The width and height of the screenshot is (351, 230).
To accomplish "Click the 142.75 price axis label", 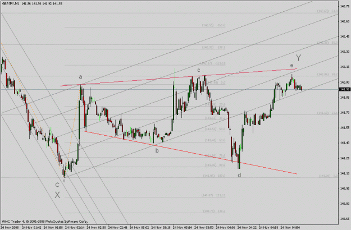I will click(x=344, y=7).
